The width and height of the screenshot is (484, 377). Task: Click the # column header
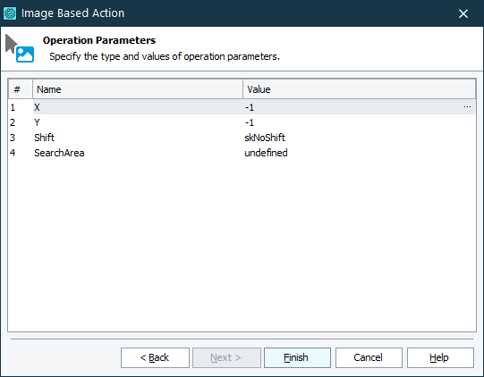21,89
